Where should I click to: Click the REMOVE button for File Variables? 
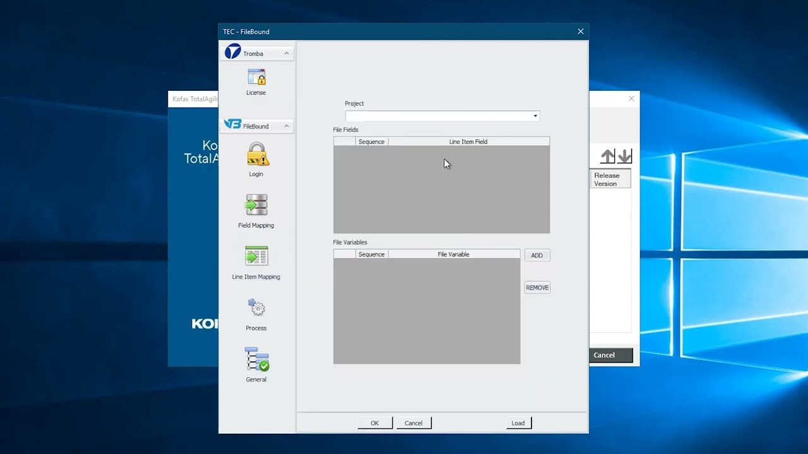coord(537,288)
